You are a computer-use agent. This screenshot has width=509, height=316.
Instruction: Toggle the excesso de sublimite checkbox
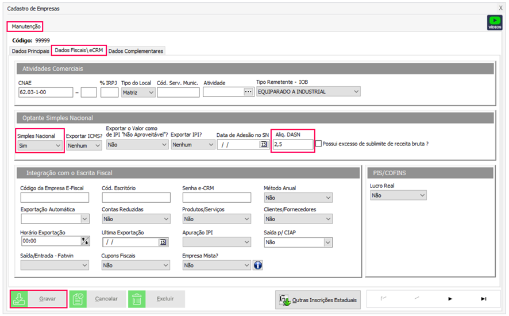pyautogui.click(x=318, y=144)
